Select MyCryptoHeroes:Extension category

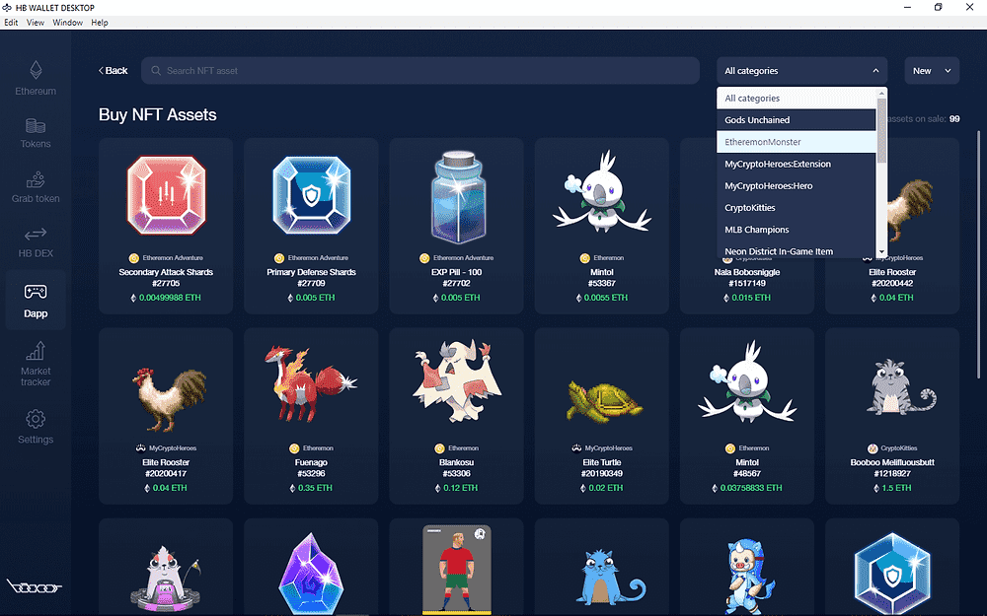796,164
